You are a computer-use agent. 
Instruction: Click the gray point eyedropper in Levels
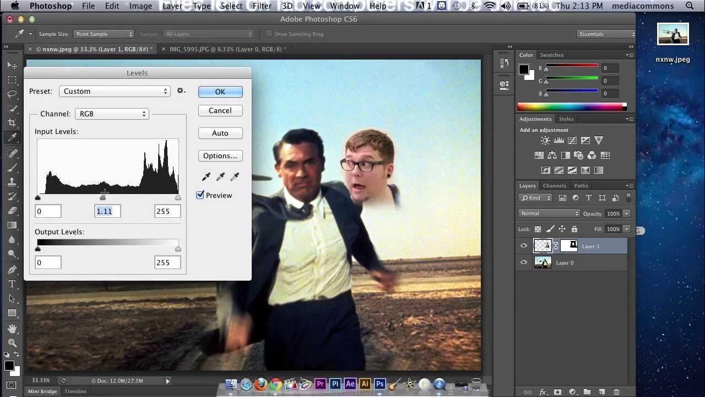click(x=220, y=176)
